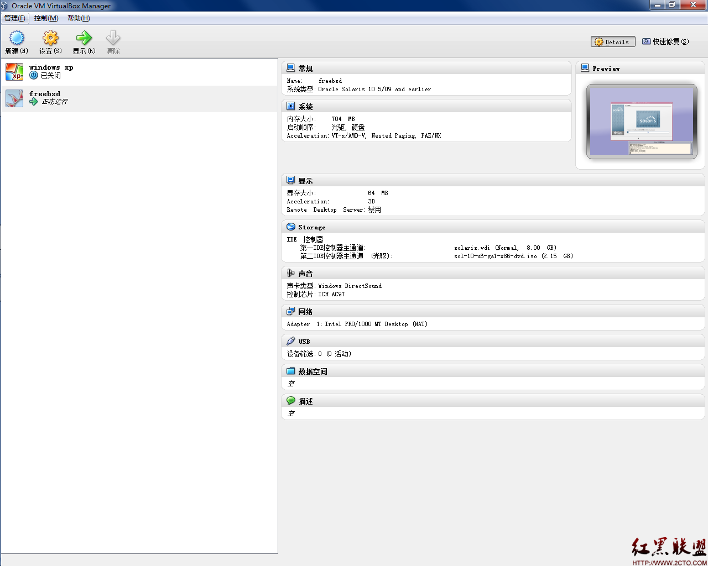Click the running status arrow under freebsd

tap(34, 102)
